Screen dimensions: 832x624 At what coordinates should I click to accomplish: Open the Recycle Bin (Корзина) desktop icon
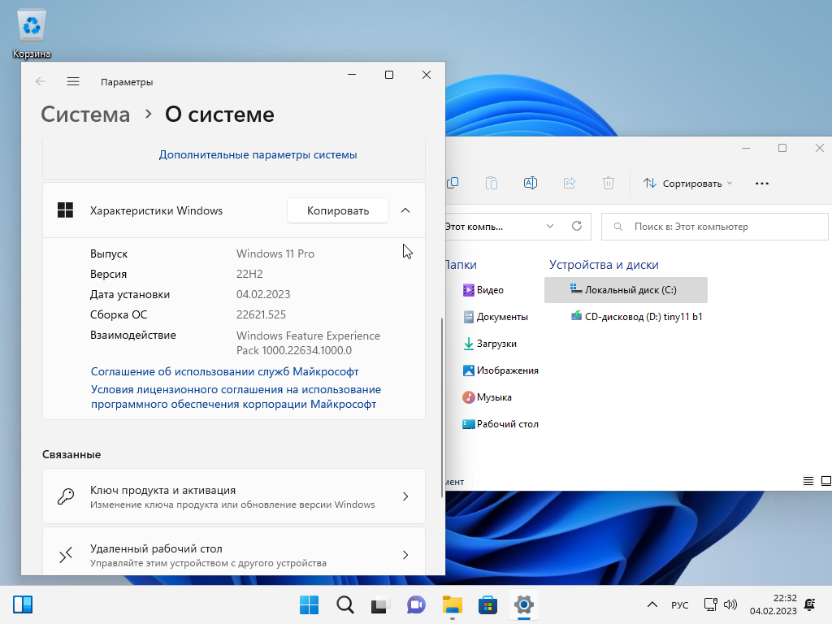[x=32, y=34]
